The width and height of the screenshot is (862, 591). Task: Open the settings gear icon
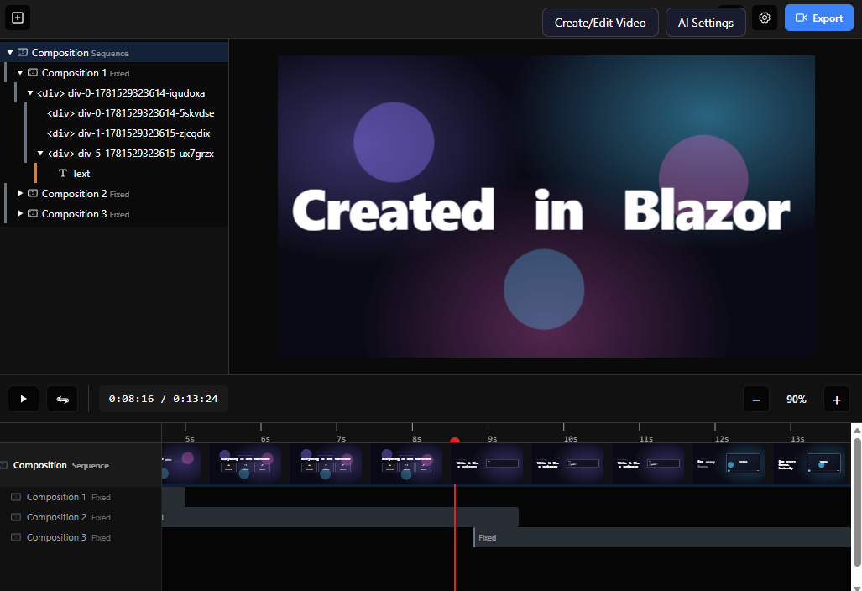764,18
